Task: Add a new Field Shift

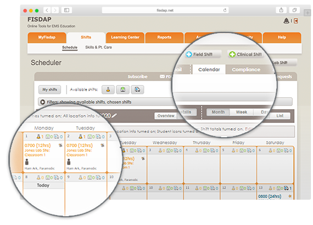Action: 203,54
